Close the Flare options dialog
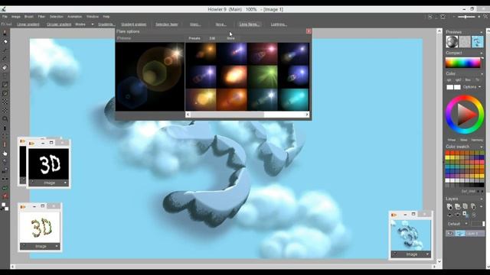 tap(309, 31)
